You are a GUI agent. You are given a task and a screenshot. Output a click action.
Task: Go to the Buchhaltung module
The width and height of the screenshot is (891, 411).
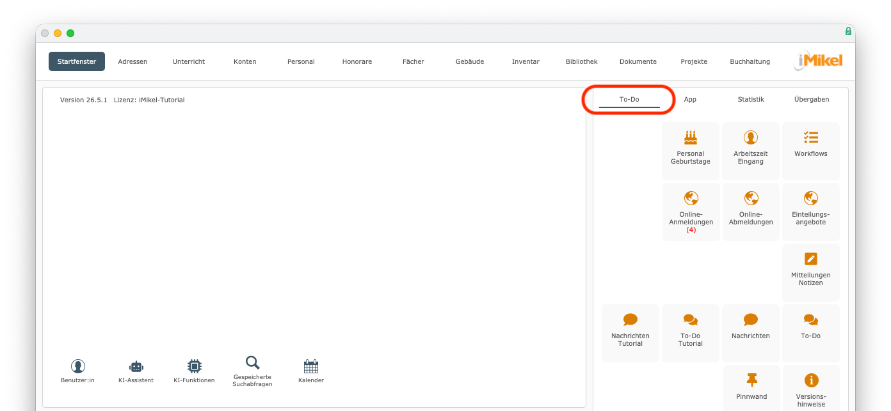[750, 61]
